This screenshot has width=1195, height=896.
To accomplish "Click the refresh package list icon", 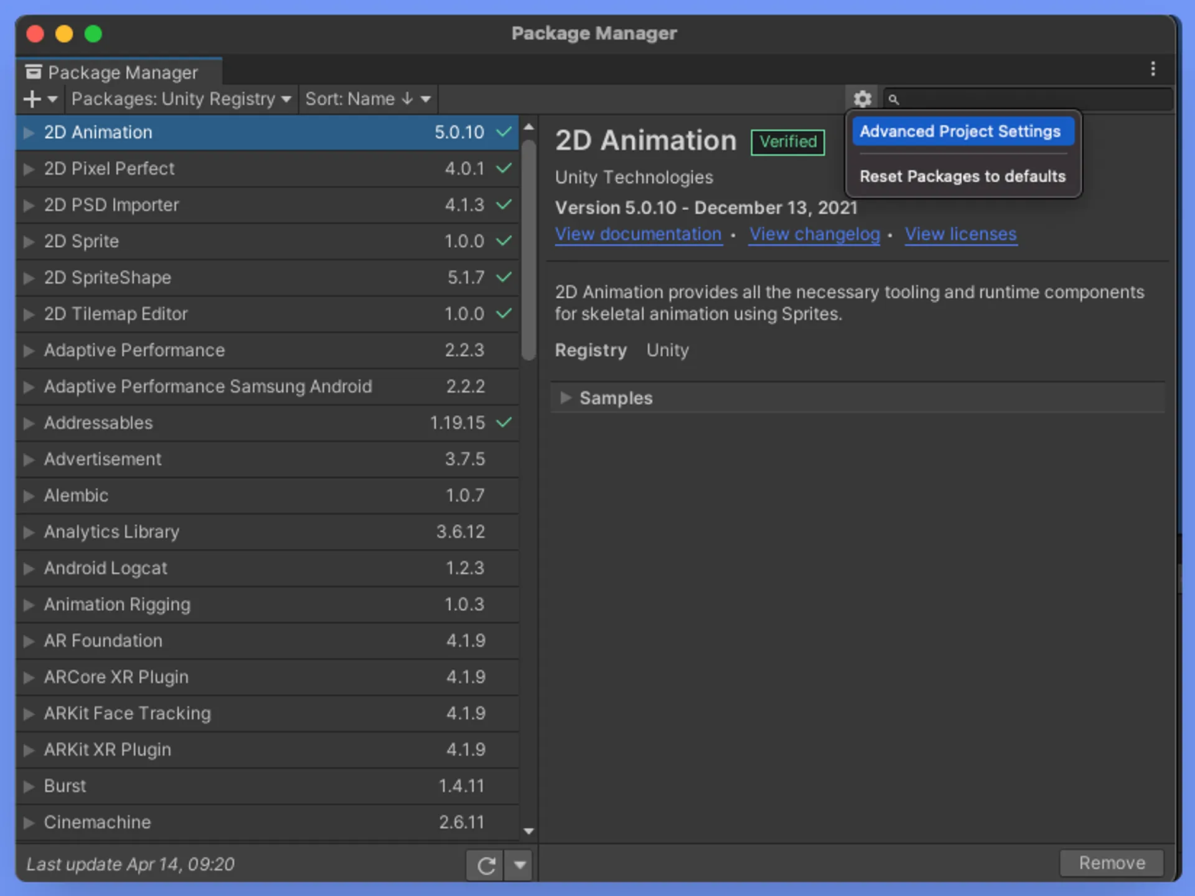I will 485,865.
